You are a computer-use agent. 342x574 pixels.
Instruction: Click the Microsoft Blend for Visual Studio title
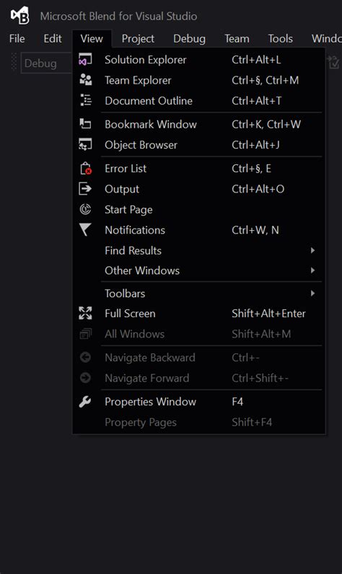tap(118, 16)
